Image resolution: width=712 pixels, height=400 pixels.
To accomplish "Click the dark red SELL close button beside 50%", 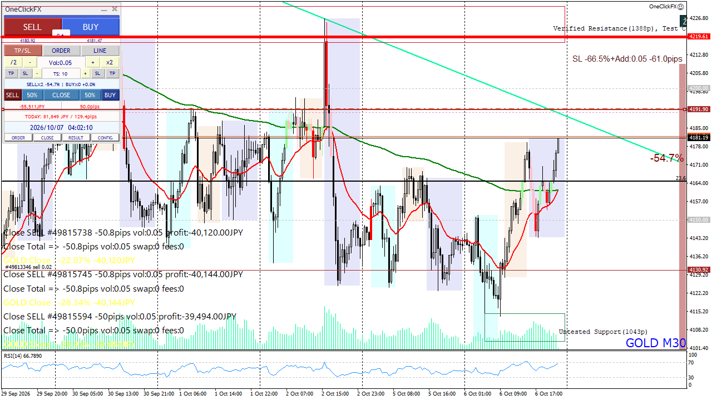I will (12, 95).
